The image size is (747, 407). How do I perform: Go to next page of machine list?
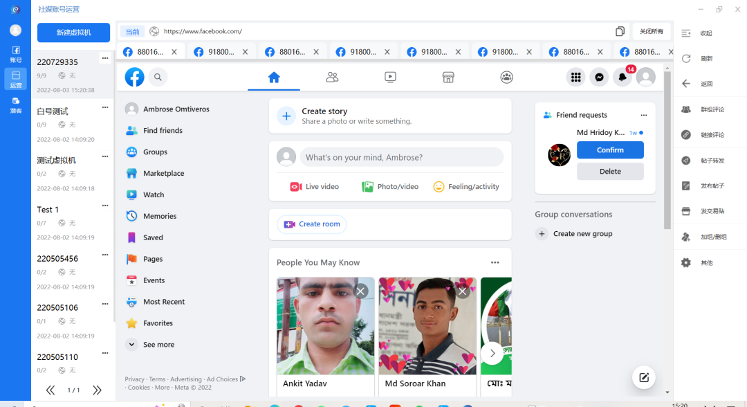tap(97, 390)
